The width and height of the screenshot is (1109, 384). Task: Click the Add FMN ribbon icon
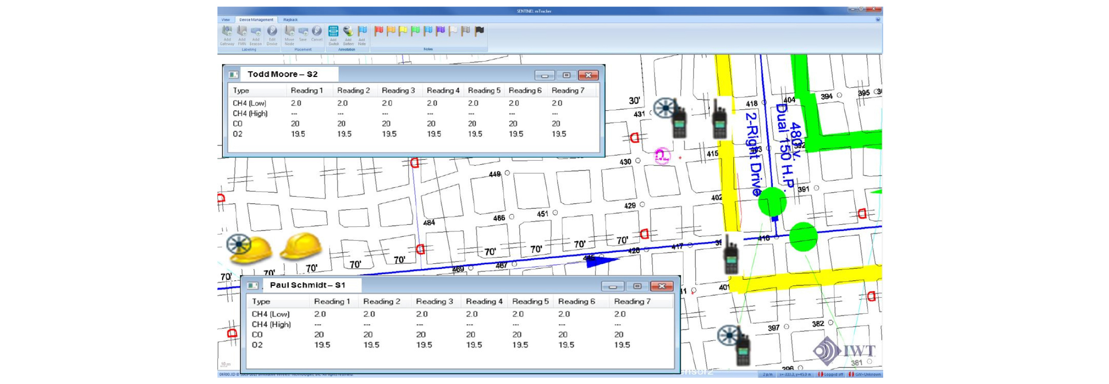(242, 35)
